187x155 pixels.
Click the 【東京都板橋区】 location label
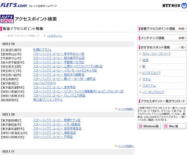click(11, 120)
